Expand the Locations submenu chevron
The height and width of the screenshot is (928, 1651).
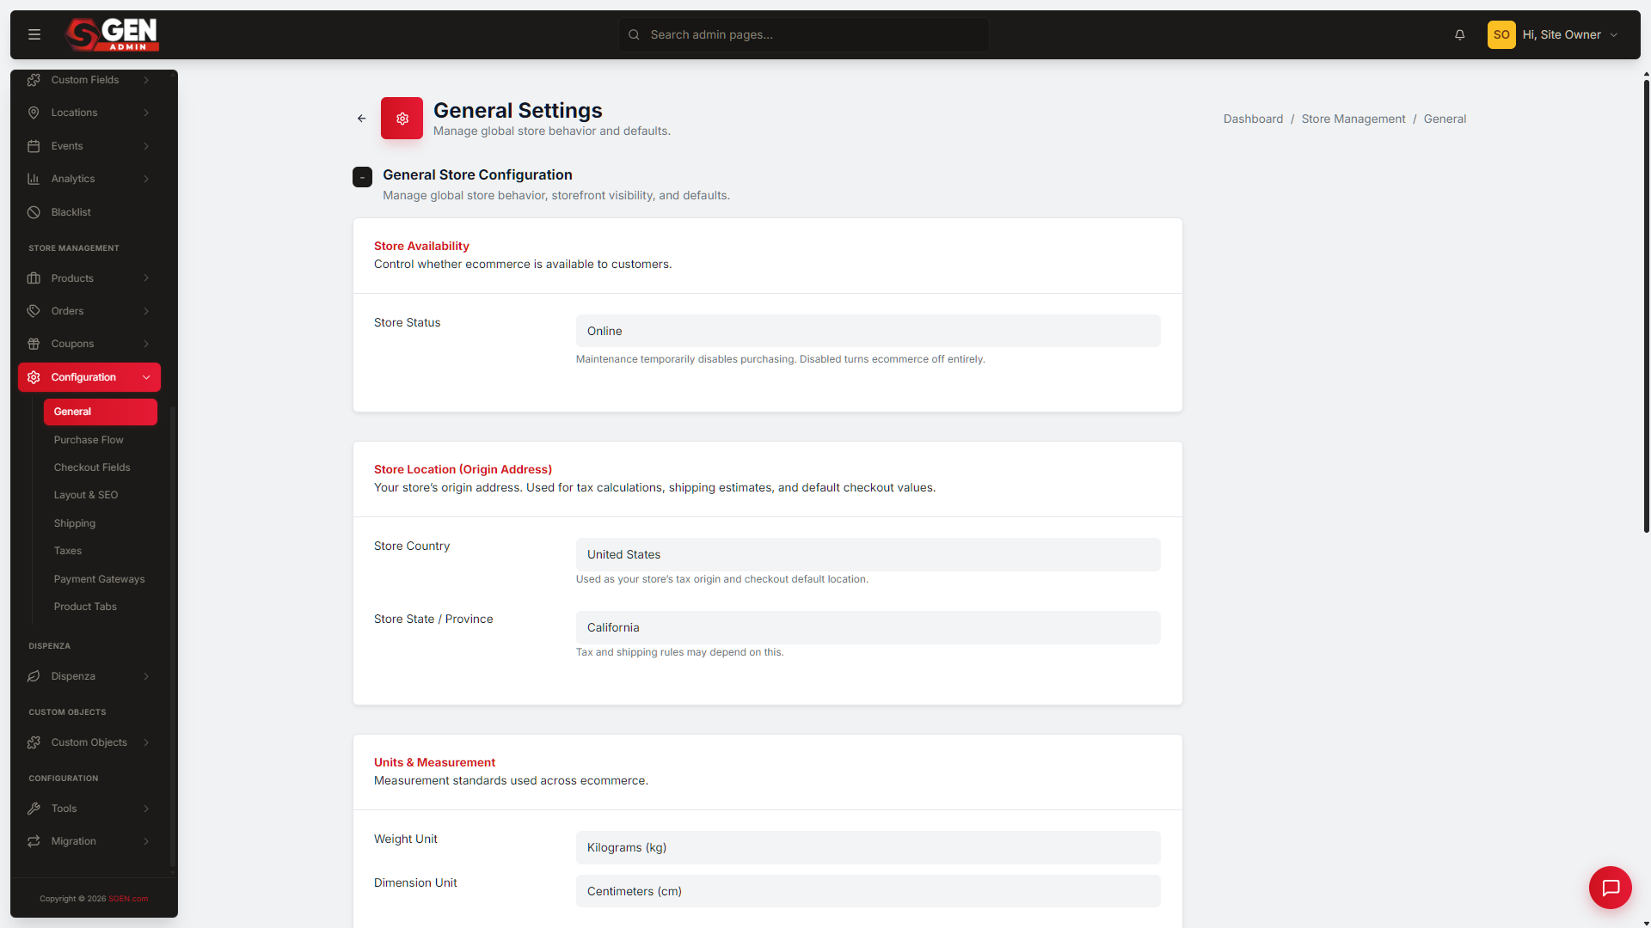click(x=146, y=113)
